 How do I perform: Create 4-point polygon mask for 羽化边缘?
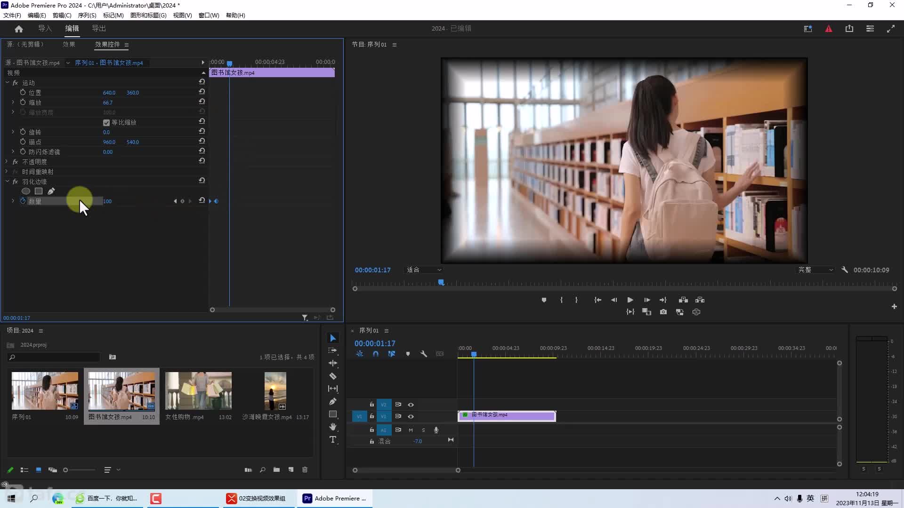pyautogui.click(x=39, y=191)
